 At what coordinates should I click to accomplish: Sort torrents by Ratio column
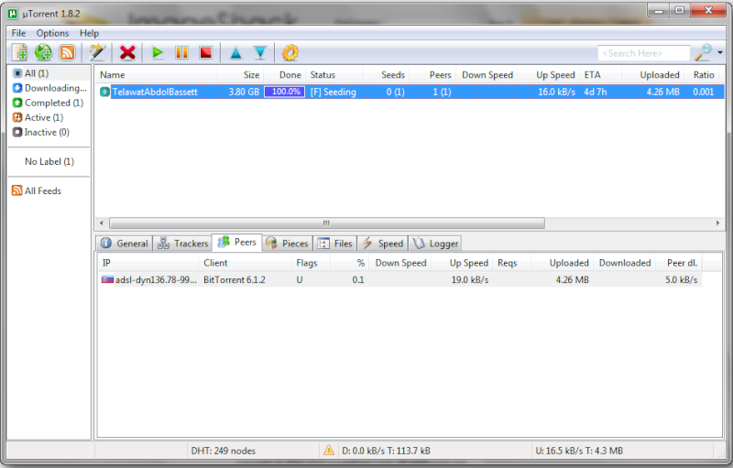pyautogui.click(x=702, y=75)
